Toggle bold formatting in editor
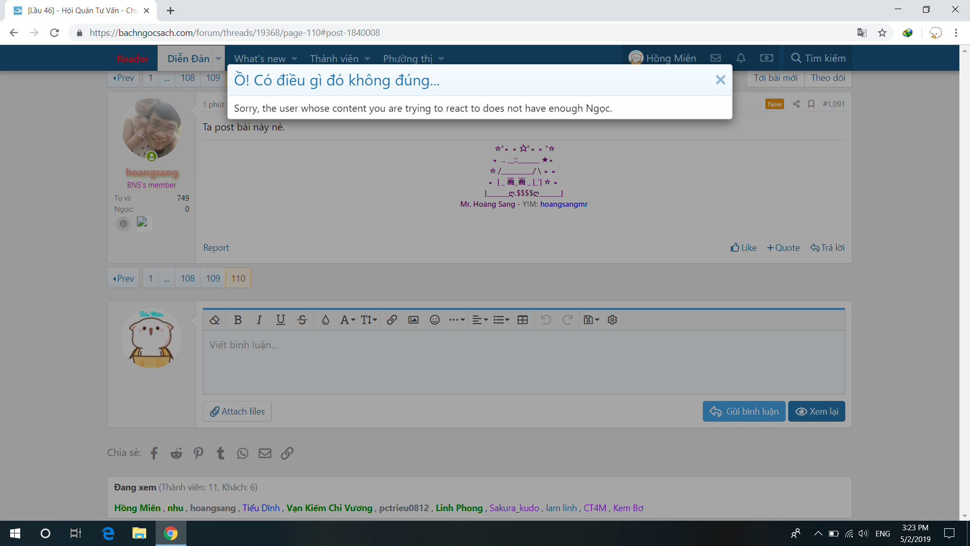Image resolution: width=970 pixels, height=546 pixels. pos(237,320)
